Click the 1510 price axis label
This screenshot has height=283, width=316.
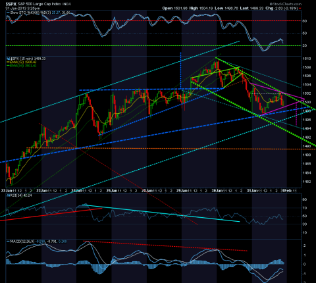(307, 59)
